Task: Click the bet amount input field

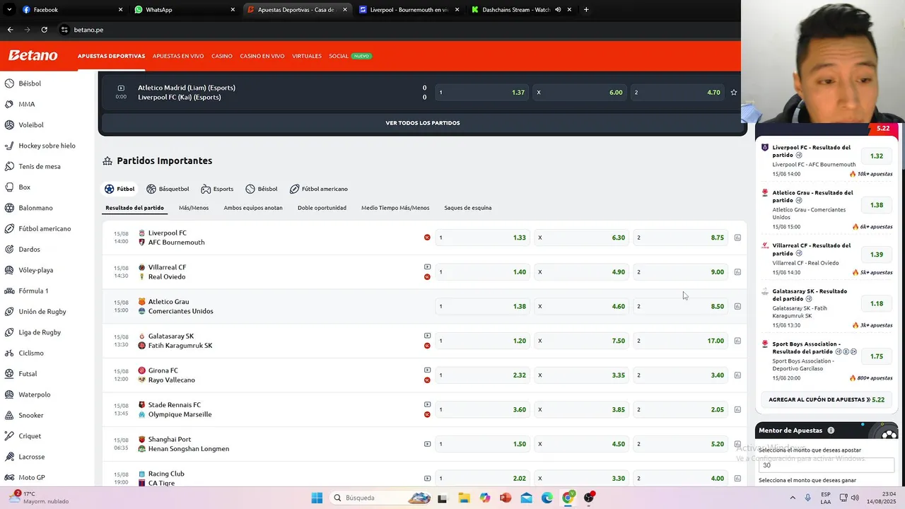Action: tap(827, 465)
